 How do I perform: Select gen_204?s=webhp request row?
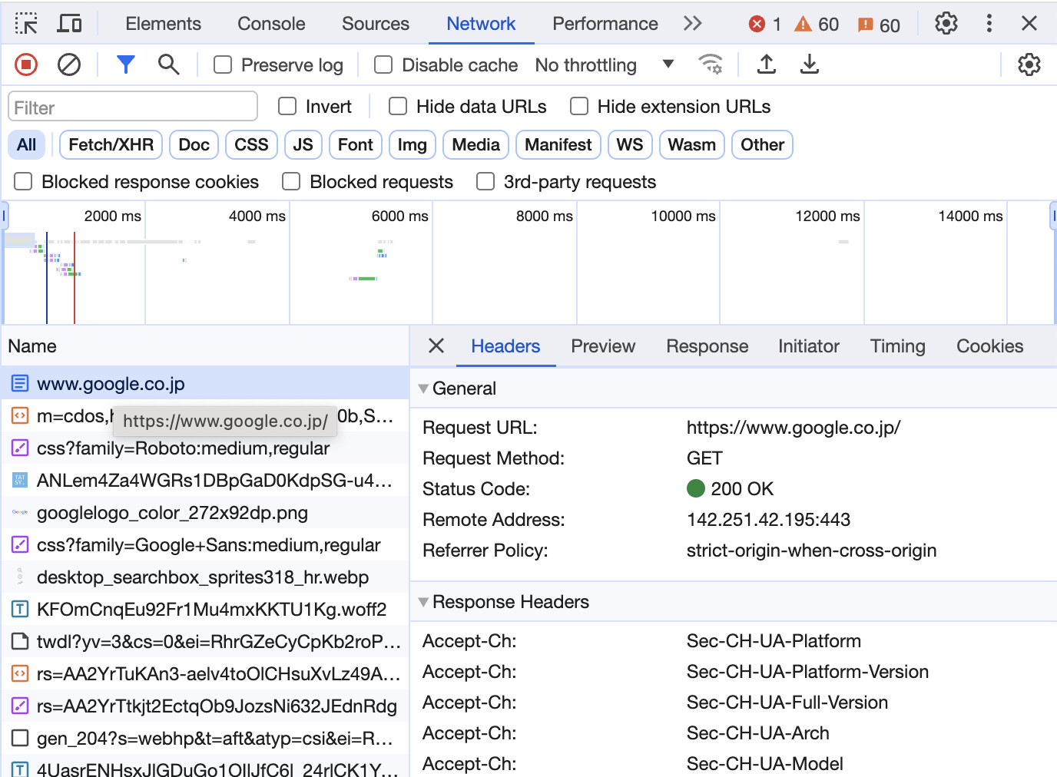205,738
